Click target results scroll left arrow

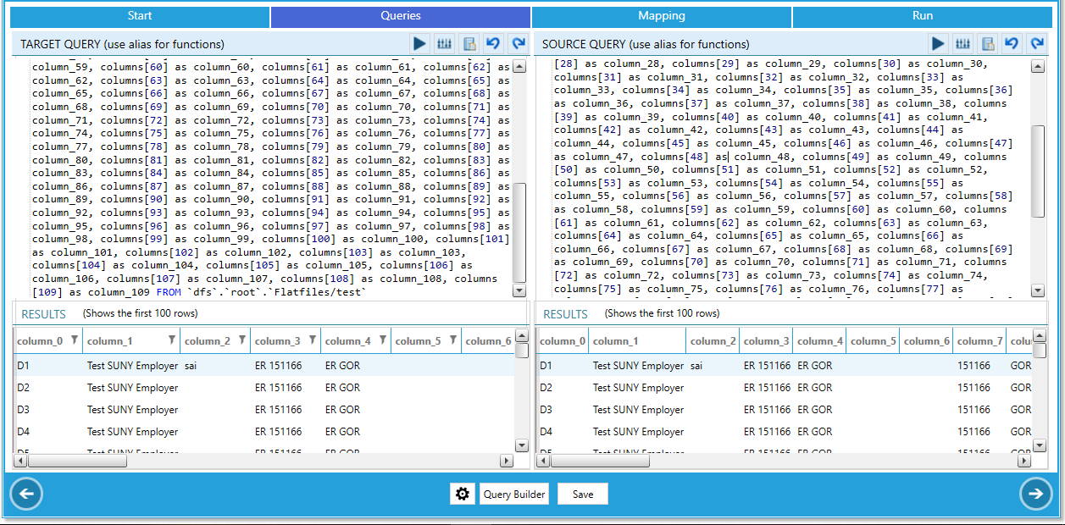point(21,461)
